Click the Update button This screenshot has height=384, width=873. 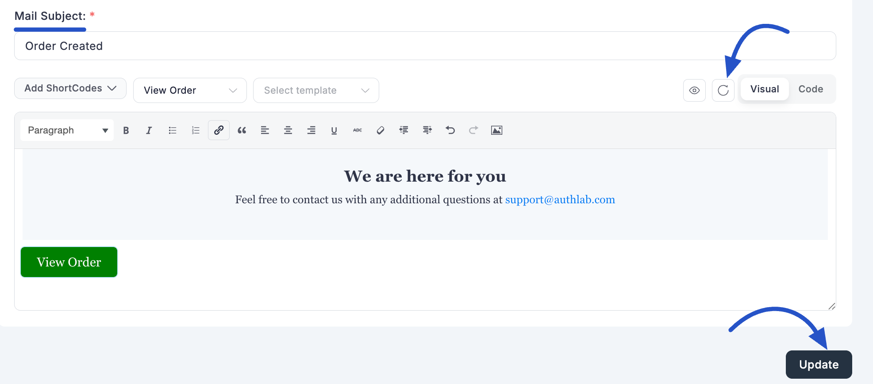pyautogui.click(x=819, y=365)
